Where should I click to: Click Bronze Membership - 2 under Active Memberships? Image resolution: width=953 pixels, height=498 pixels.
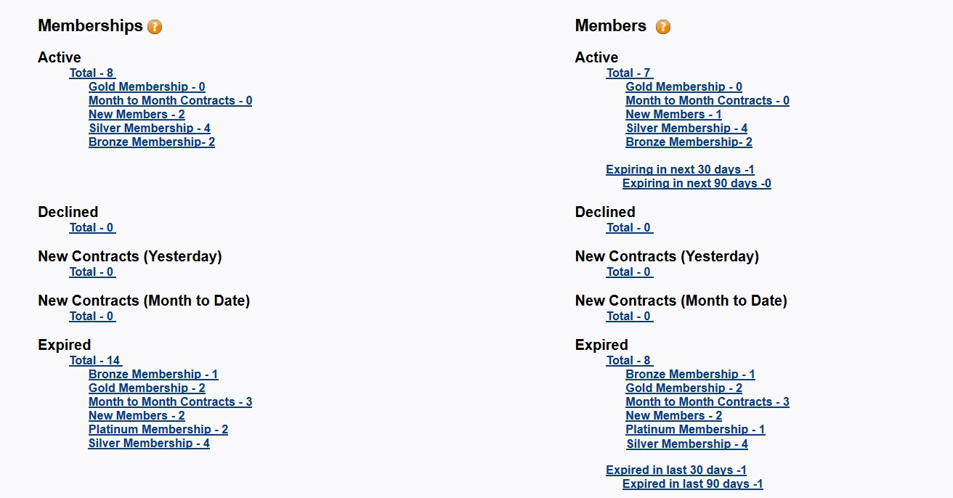(x=151, y=142)
